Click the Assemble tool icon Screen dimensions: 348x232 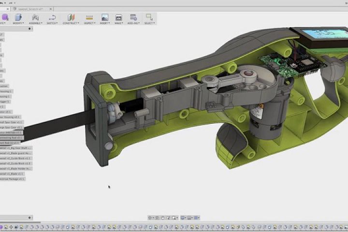click(35, 17)
